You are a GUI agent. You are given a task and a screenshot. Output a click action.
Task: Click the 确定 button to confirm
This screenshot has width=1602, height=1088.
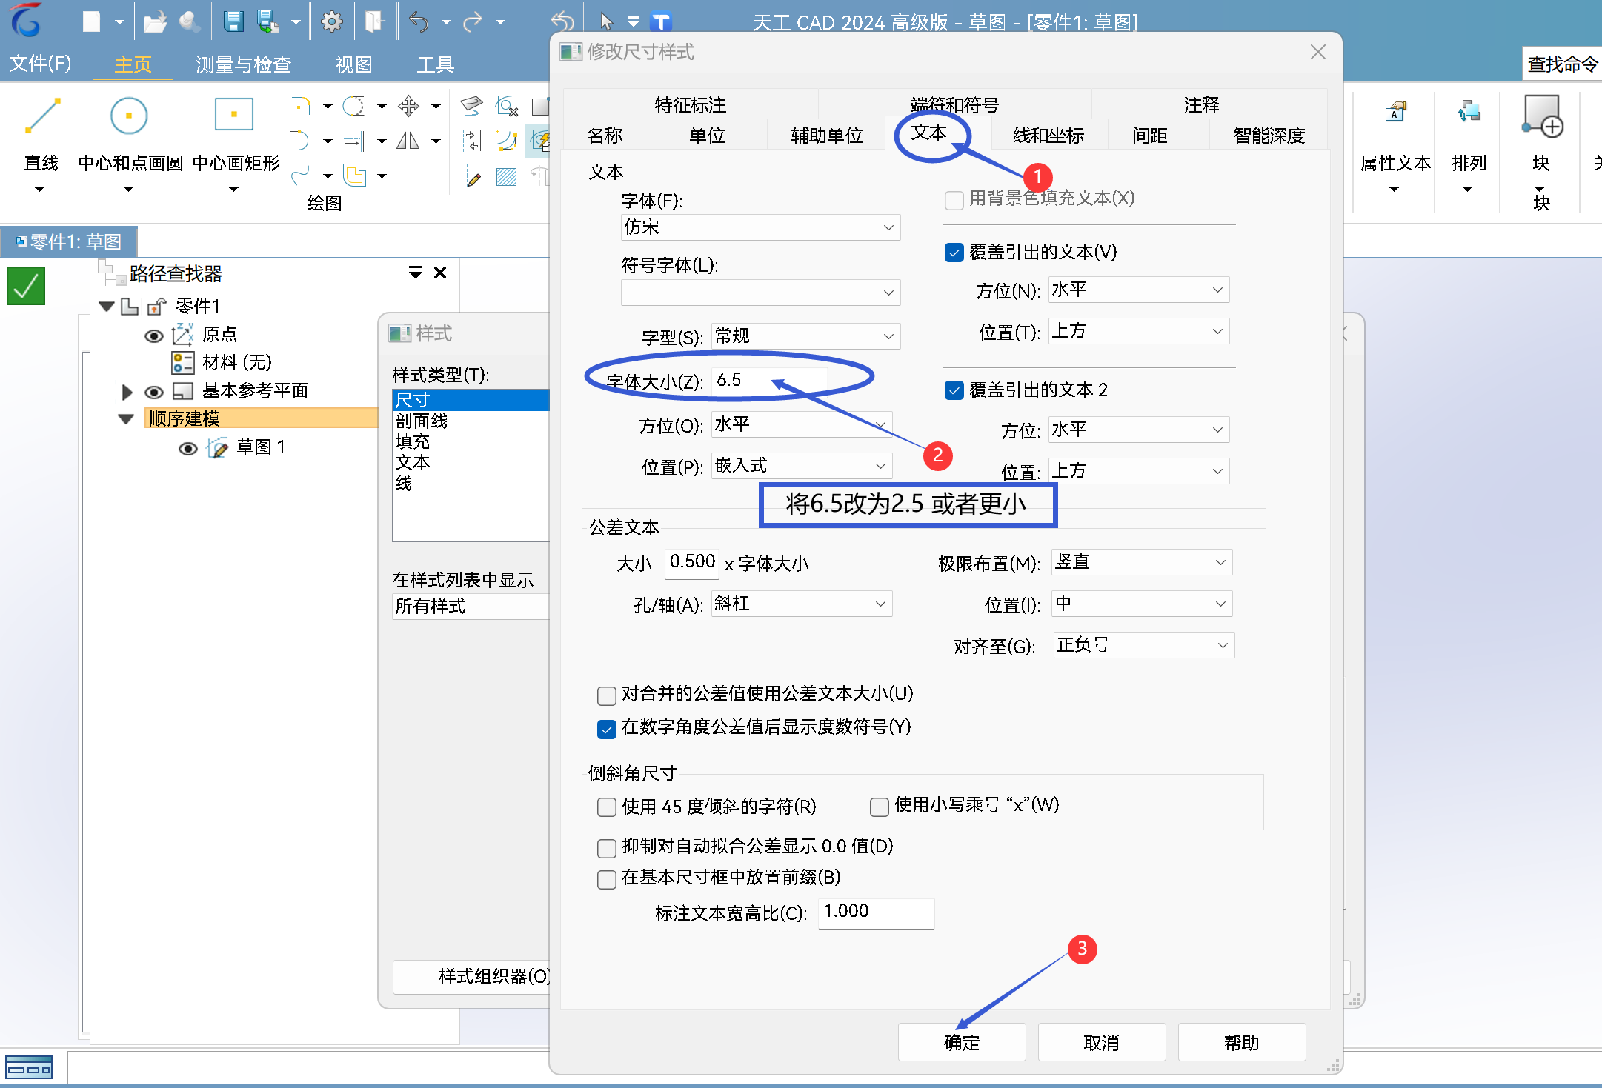962,1042
